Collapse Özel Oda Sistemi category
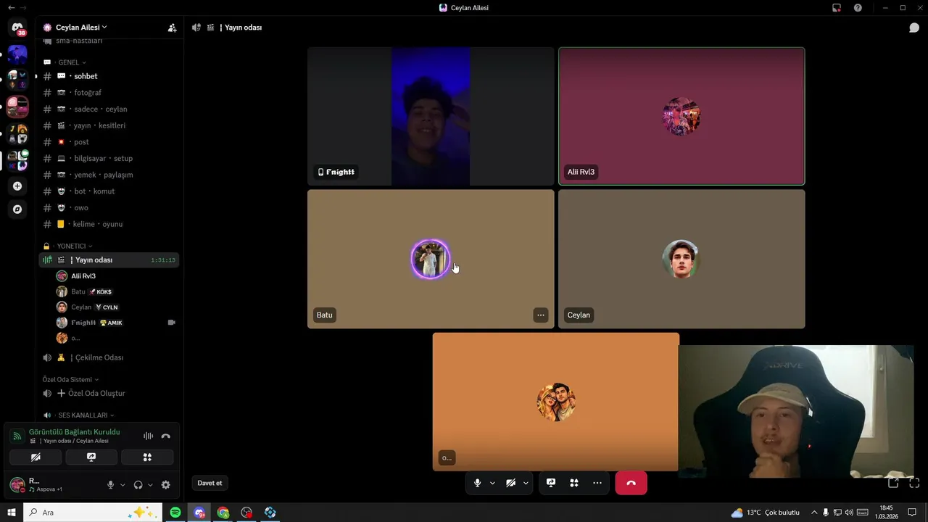Viewport: 928px width, 522px height. coord(70,380)
